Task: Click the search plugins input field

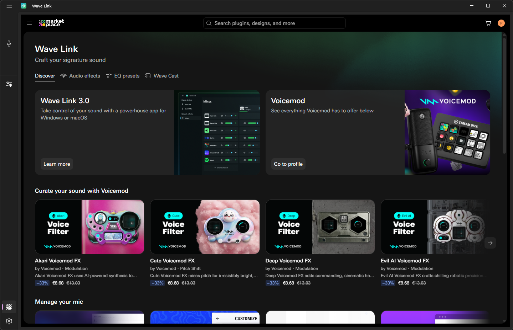Action: click(x=275, y=23)
